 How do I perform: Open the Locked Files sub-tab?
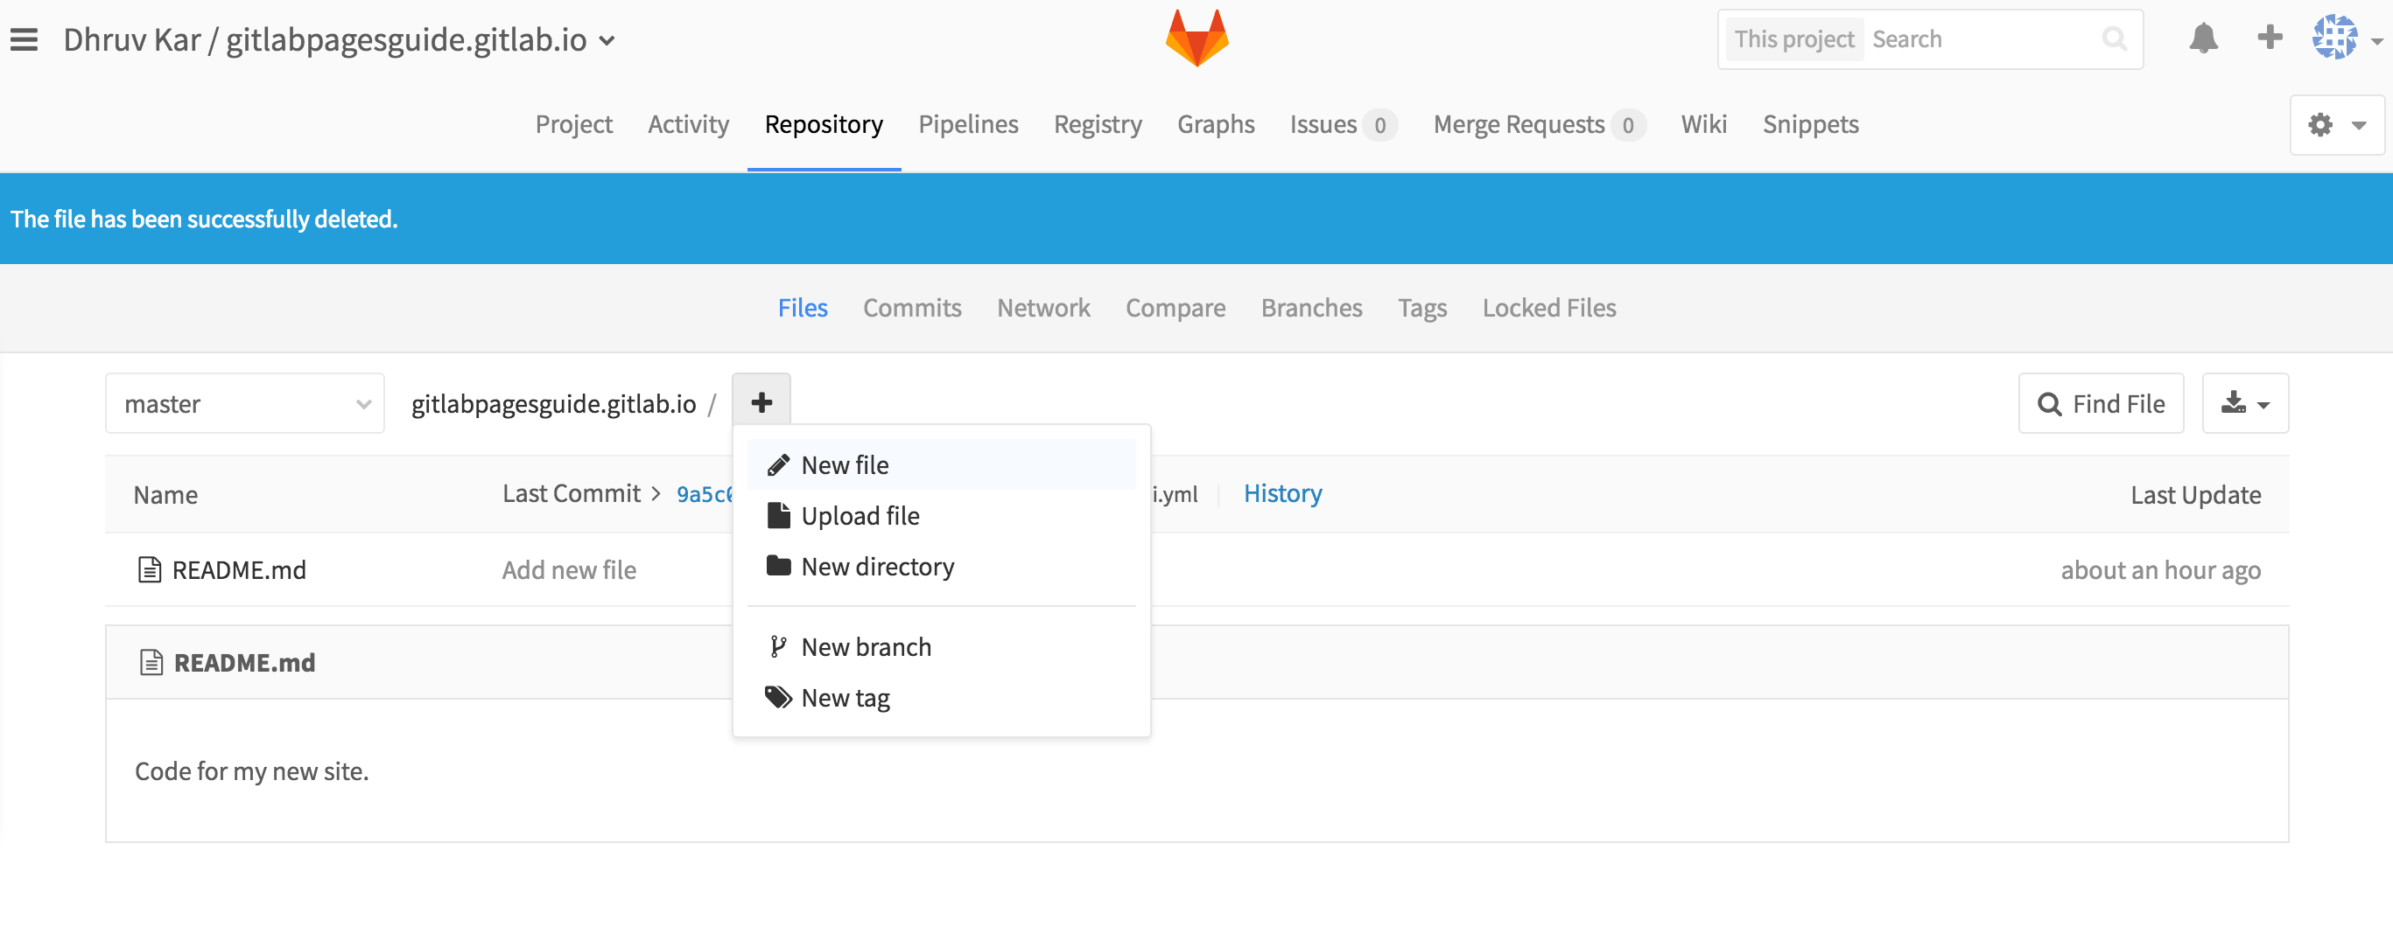point(1548,307)
